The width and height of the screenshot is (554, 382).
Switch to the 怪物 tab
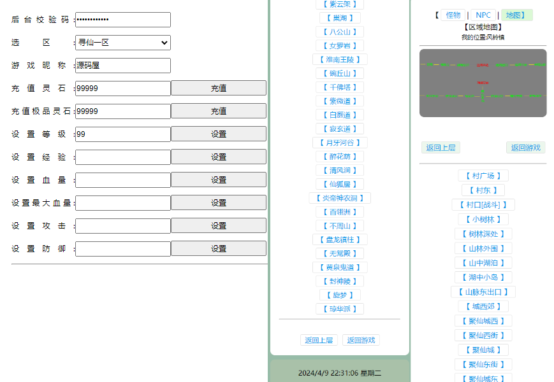[x=453, y=15]
